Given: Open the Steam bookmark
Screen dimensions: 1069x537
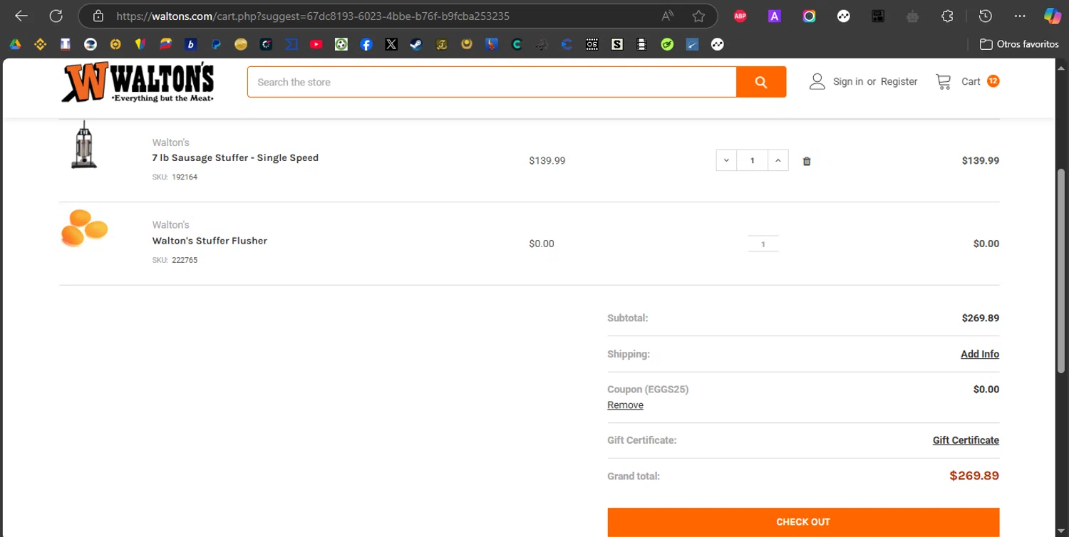Looking at the screenshot, I should pos(416,44).
